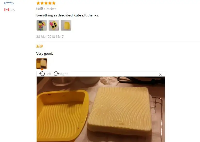Open reviewer profile B***o
The image size is (200, 142).
(x=9, y=3)
